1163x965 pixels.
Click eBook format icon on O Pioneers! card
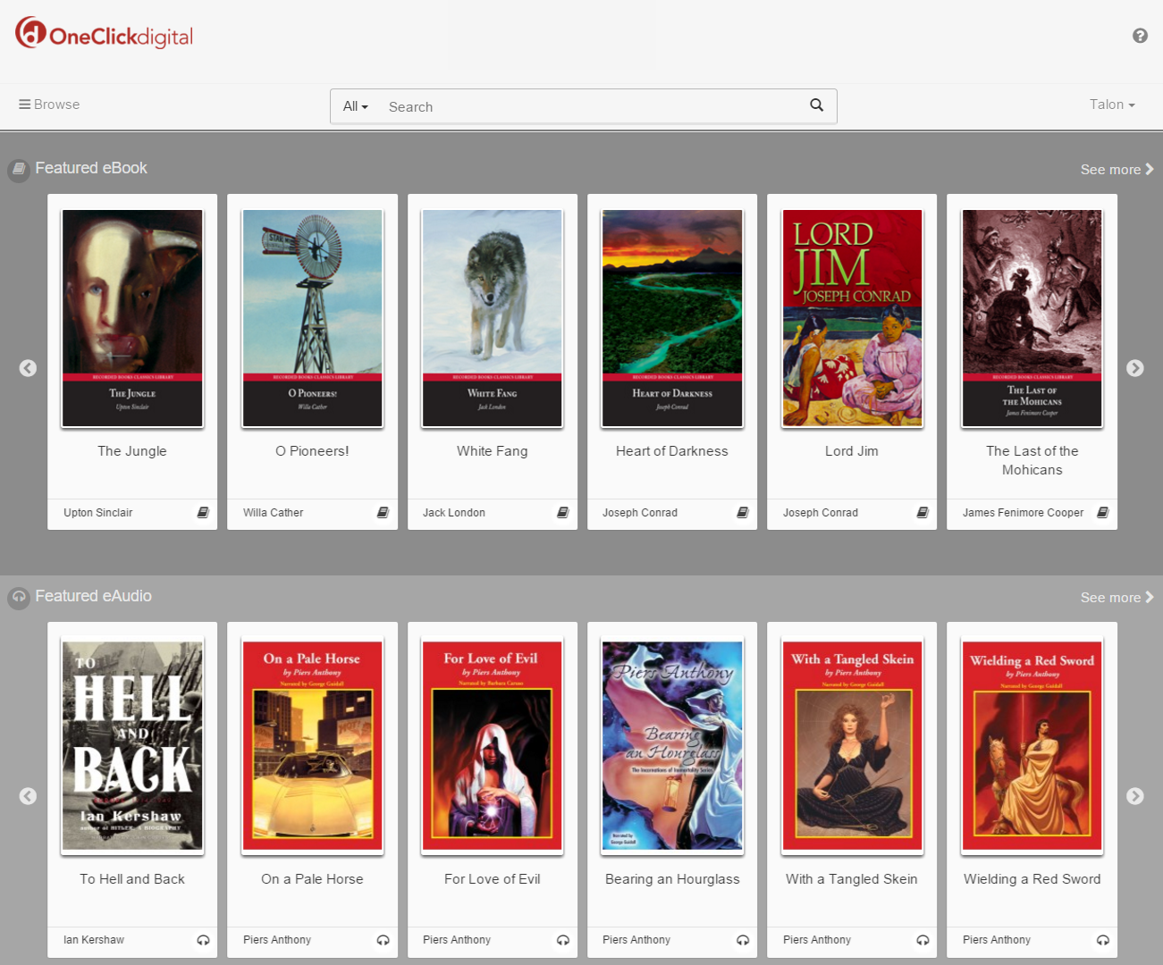coord(383,513)
